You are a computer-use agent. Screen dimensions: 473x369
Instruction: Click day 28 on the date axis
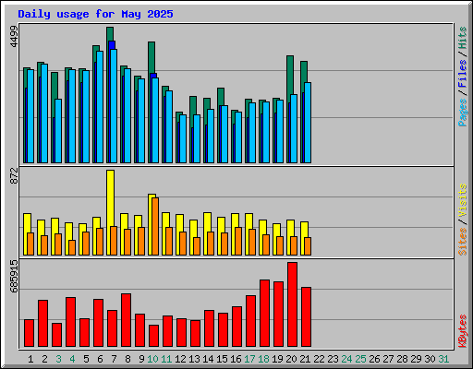[402, 359]
